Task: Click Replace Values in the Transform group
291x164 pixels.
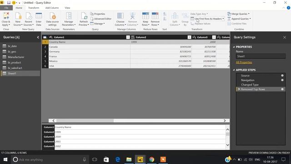Action: coord(201,24)
